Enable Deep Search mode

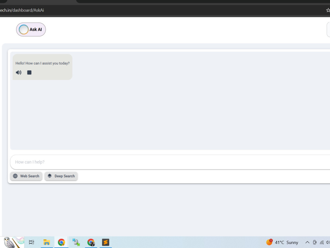(61, 176)
